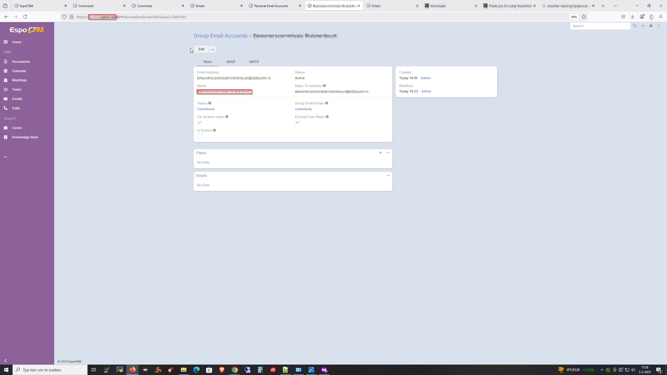
Task: Switch to the SMTP tab
Action: pyautogui.click(x=254, y=62)
